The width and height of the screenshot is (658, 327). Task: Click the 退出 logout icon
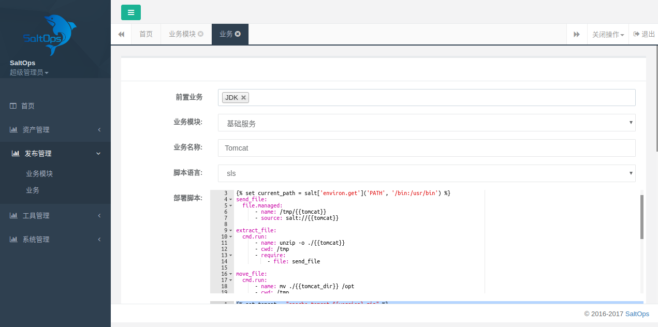(636, 34)
